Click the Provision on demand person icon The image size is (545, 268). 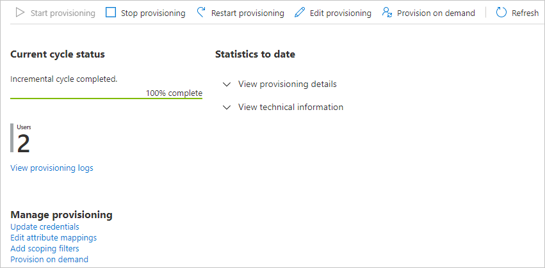[387, 13]
